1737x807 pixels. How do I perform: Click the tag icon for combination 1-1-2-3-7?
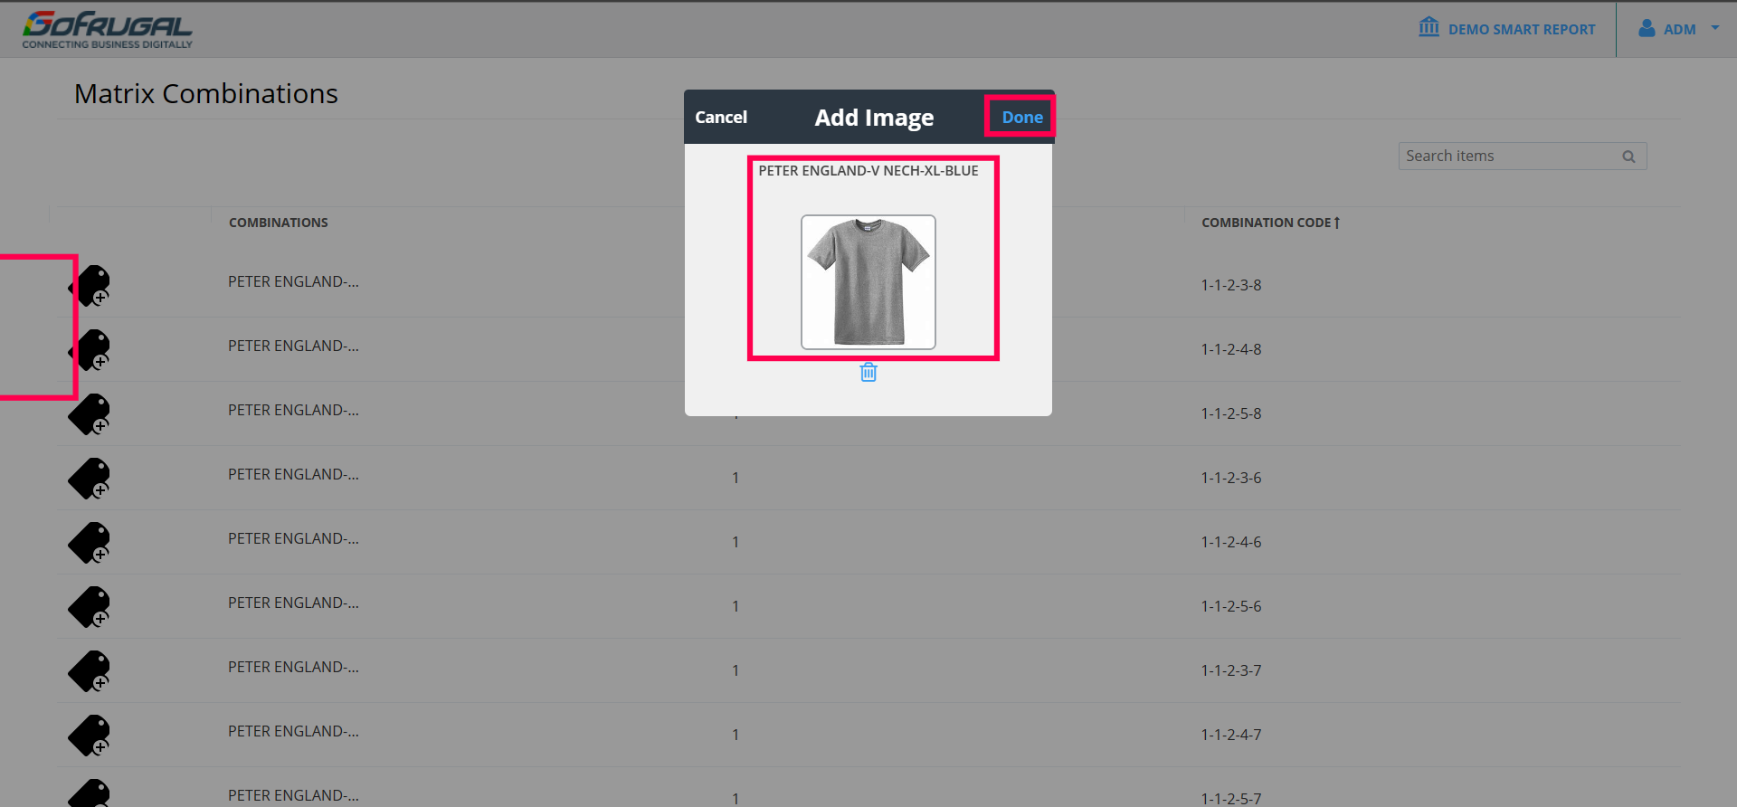click(x=90, y=671)
